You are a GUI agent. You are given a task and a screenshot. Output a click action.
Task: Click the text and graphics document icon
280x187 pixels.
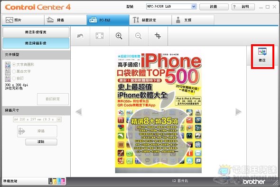(x=8, y=65)
